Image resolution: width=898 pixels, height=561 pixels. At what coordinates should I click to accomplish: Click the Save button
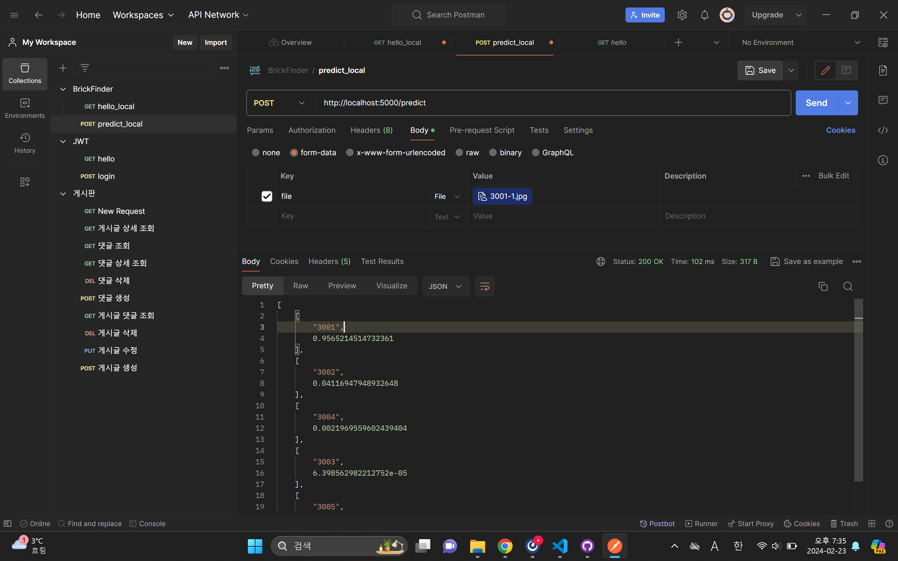[x=760, y=70]
